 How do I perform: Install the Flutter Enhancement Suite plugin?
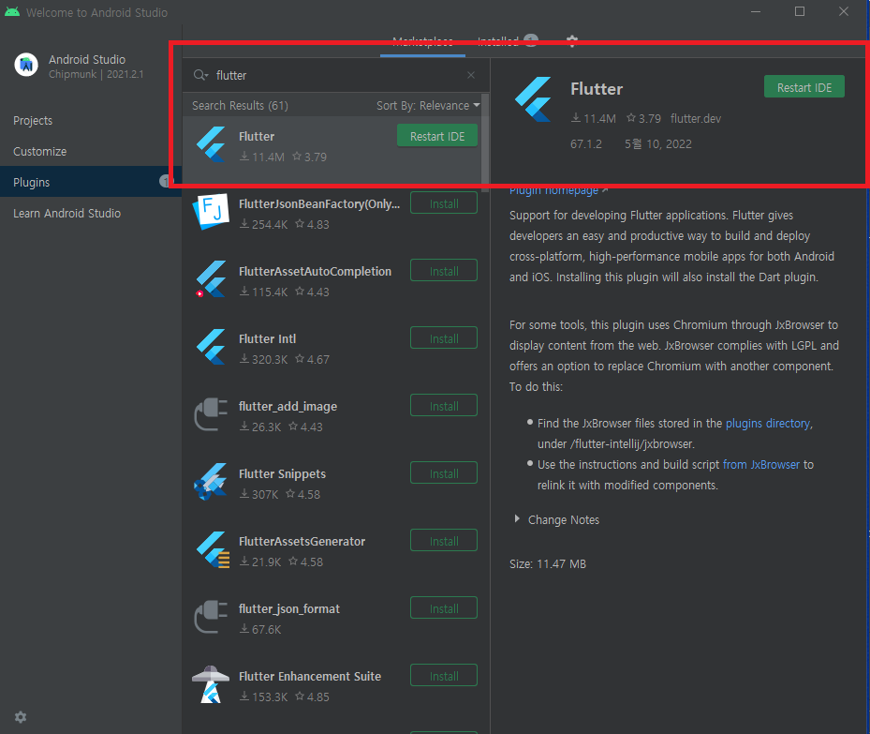pos(444,676)
